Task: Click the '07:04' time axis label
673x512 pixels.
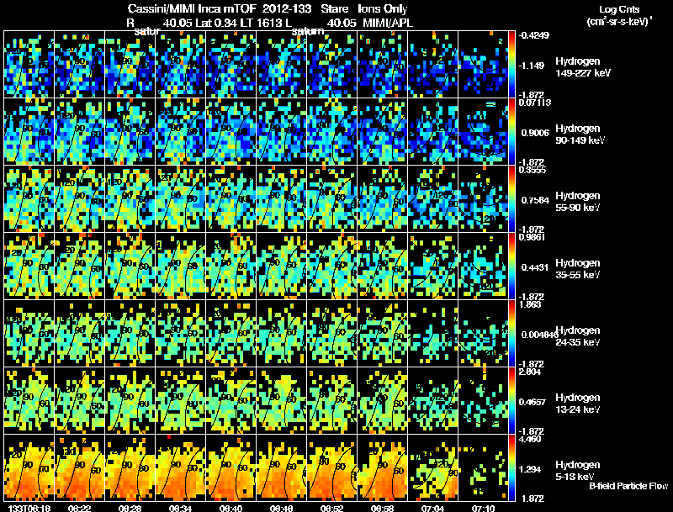Action: point(433,508)
